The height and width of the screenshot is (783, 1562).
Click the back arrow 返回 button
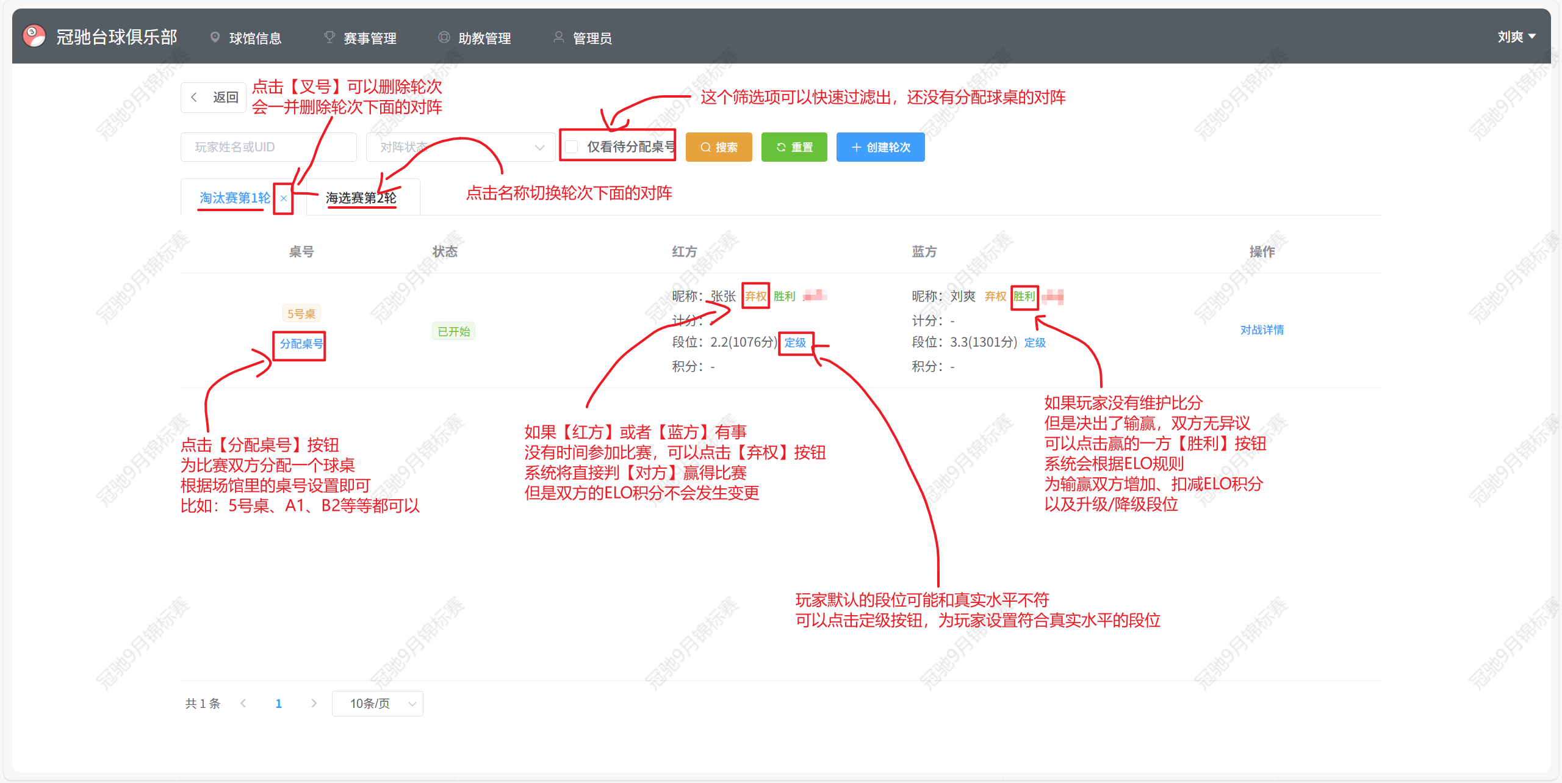pos(214,98)
